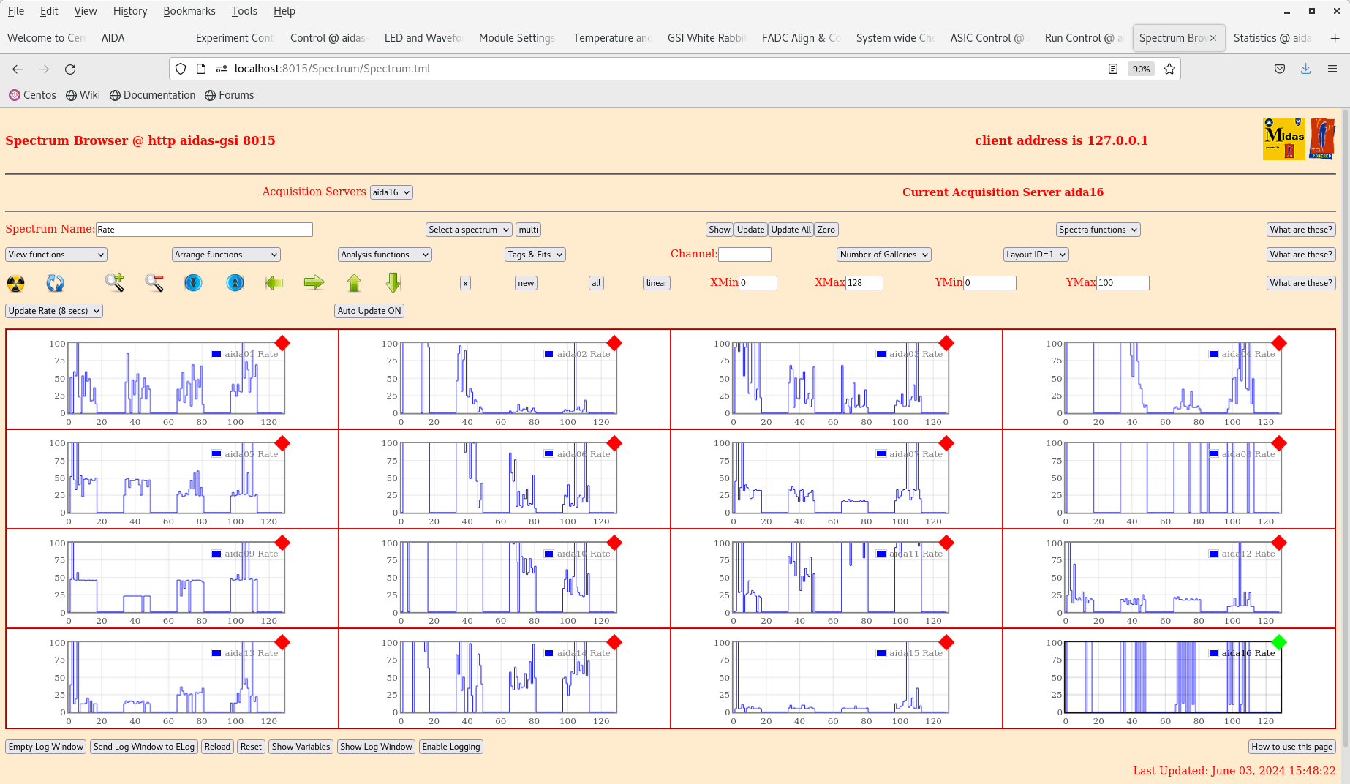Open a new browser tab with plus
1350x784 pixels.
click(x=1335, y=38)
